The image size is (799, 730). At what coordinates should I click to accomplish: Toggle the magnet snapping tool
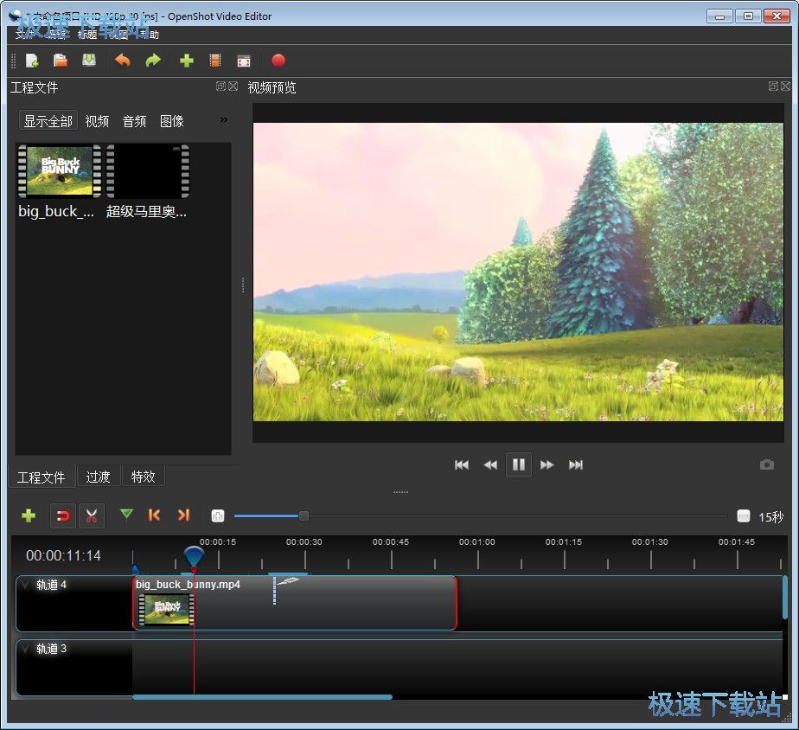[62, 516]
